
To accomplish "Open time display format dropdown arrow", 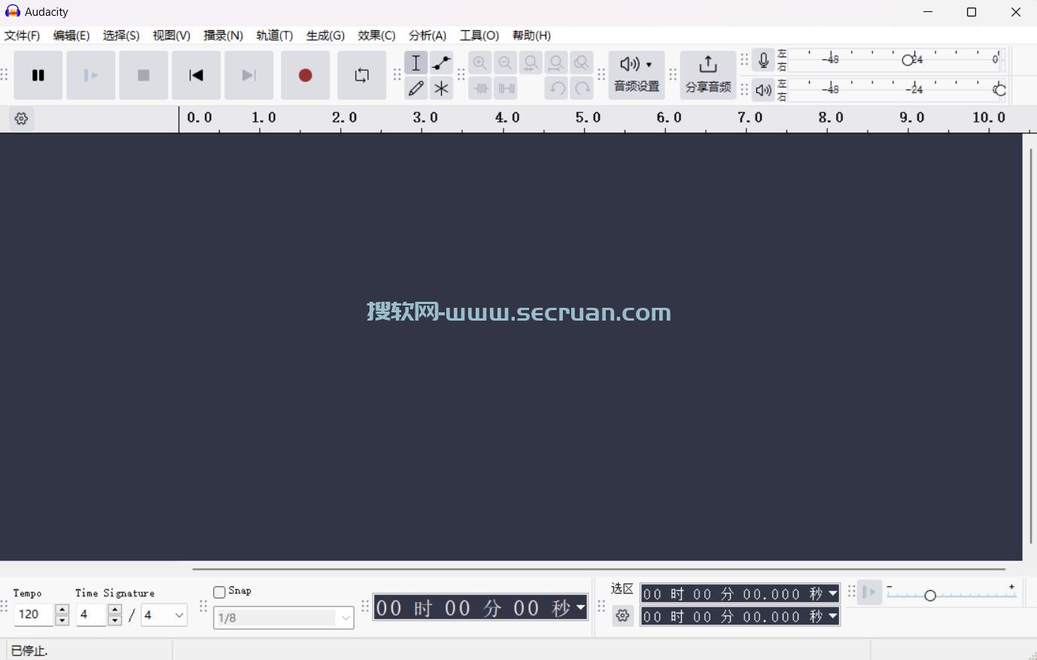I will pyautogui.click(x=580, y=607).
